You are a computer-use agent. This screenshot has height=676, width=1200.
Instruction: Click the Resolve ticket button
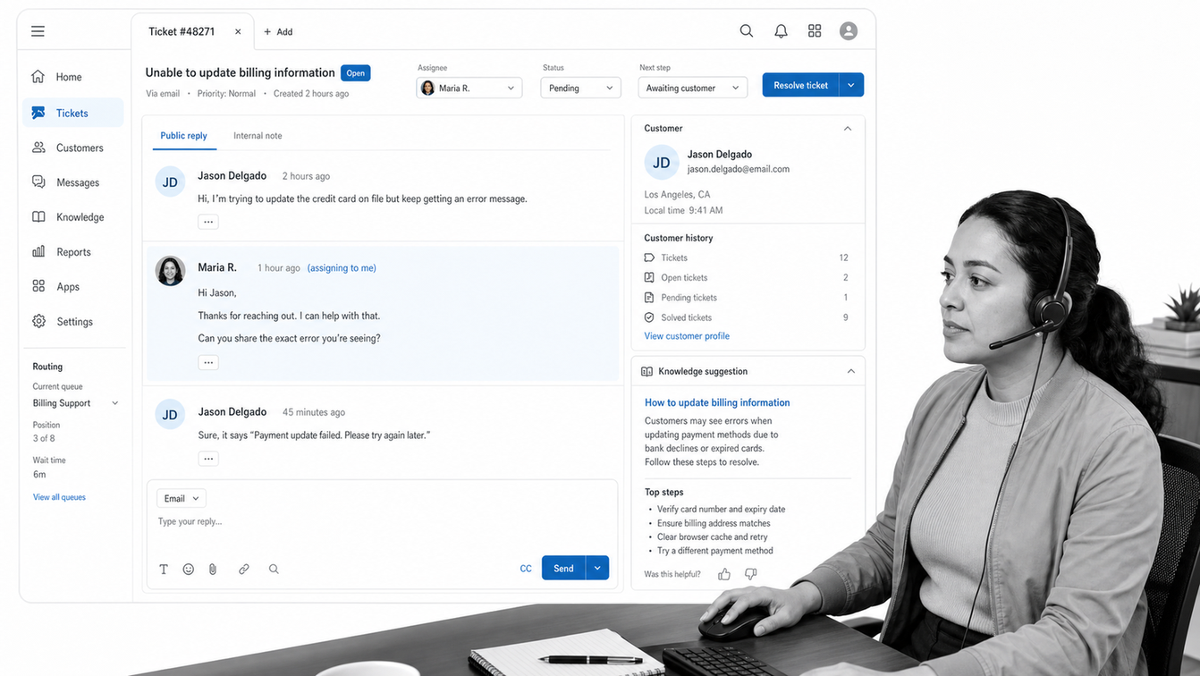(800, 85)
